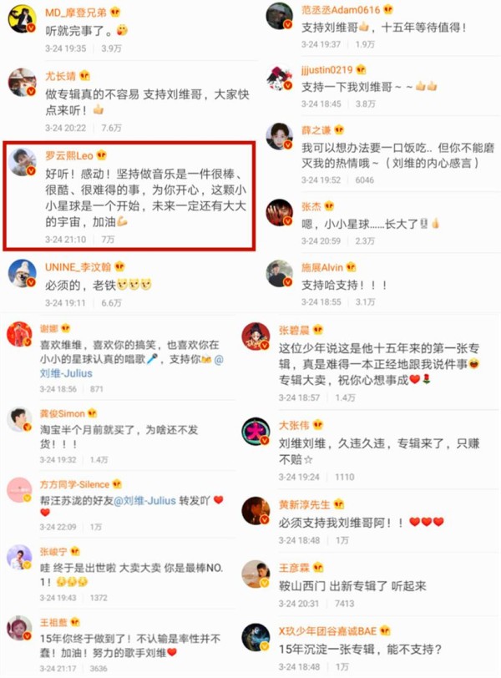This screenshot has height=678, width=501.
Task: Open the @刘维-Julius mention in 方方同学-Silence's comment
Action: pos(144,501)
